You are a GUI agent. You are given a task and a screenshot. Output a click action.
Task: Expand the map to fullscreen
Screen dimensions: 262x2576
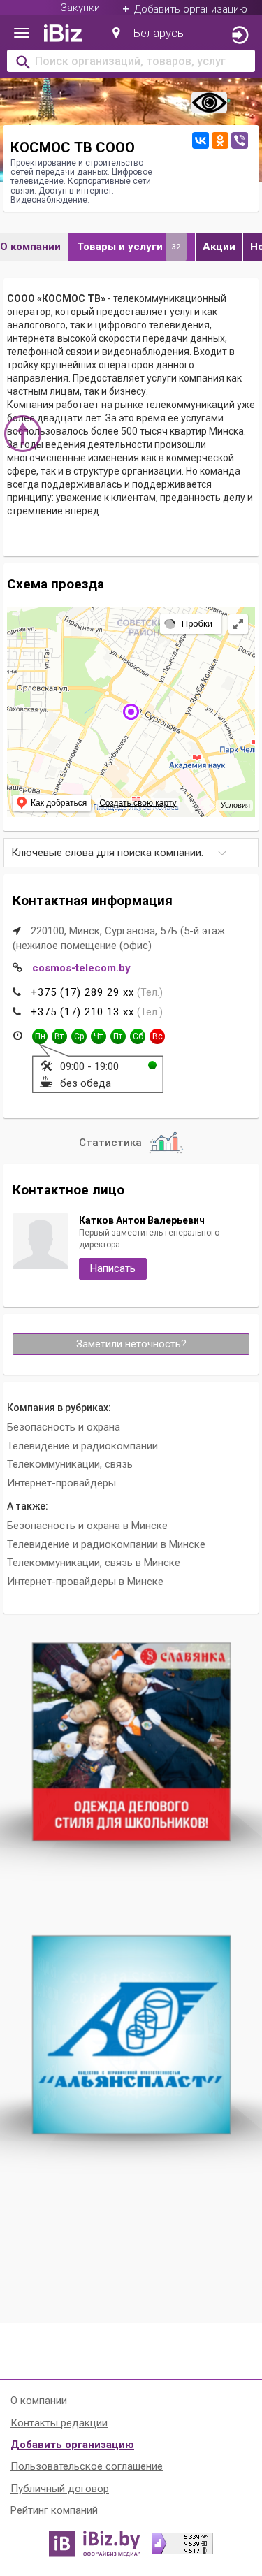pos(238,624)
